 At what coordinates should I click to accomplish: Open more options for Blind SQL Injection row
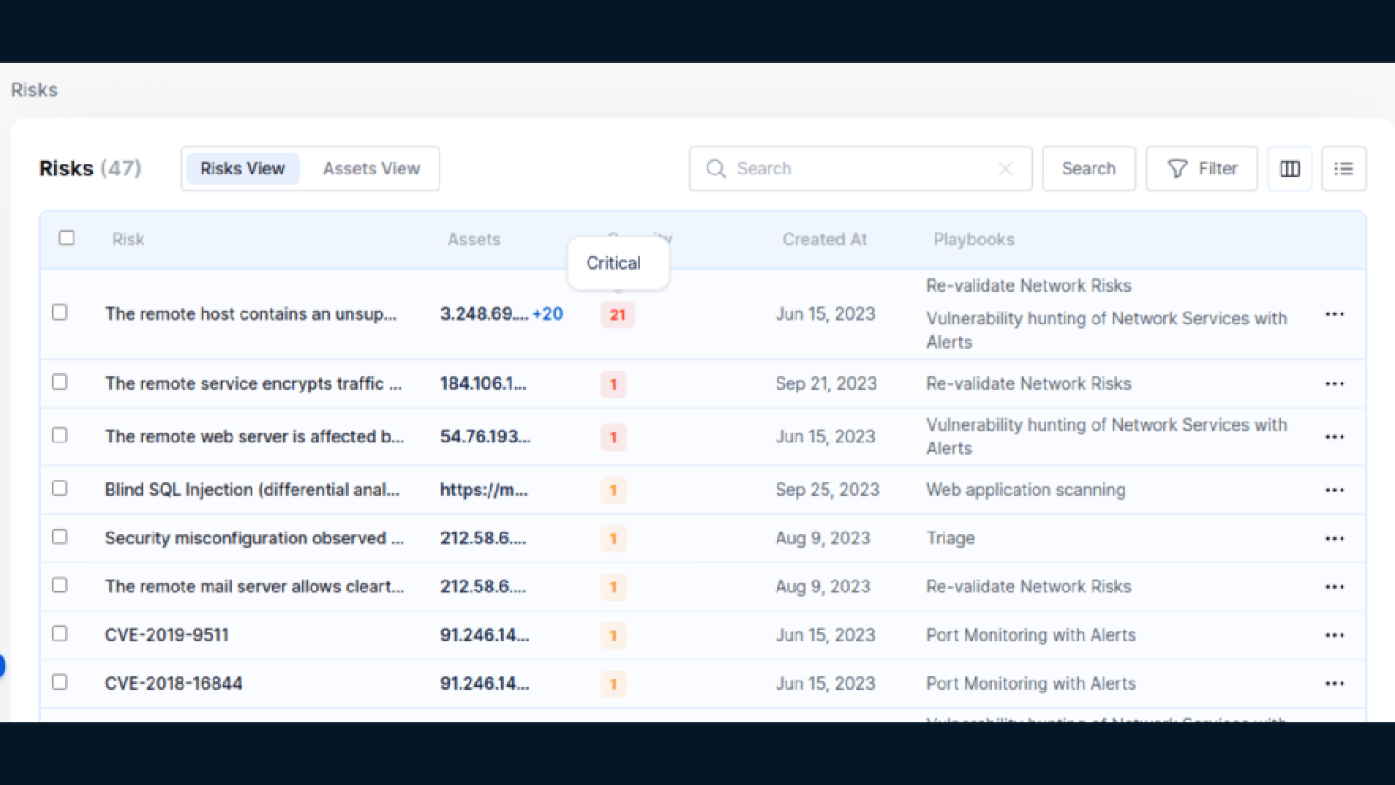[1334, 490]
